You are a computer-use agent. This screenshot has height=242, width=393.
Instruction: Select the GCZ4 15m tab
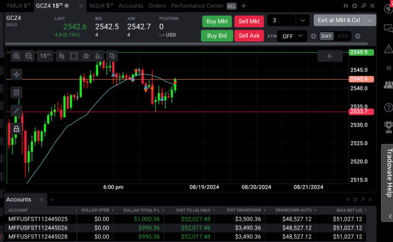pyautogui.click(x=50, y=6)
